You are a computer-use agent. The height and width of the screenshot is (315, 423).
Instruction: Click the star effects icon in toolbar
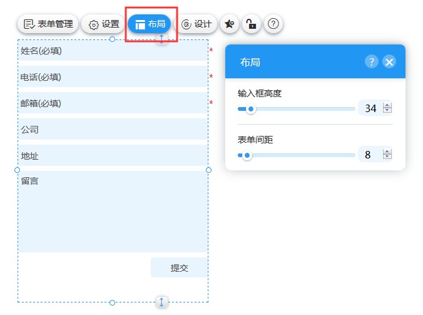coord(230,24)
